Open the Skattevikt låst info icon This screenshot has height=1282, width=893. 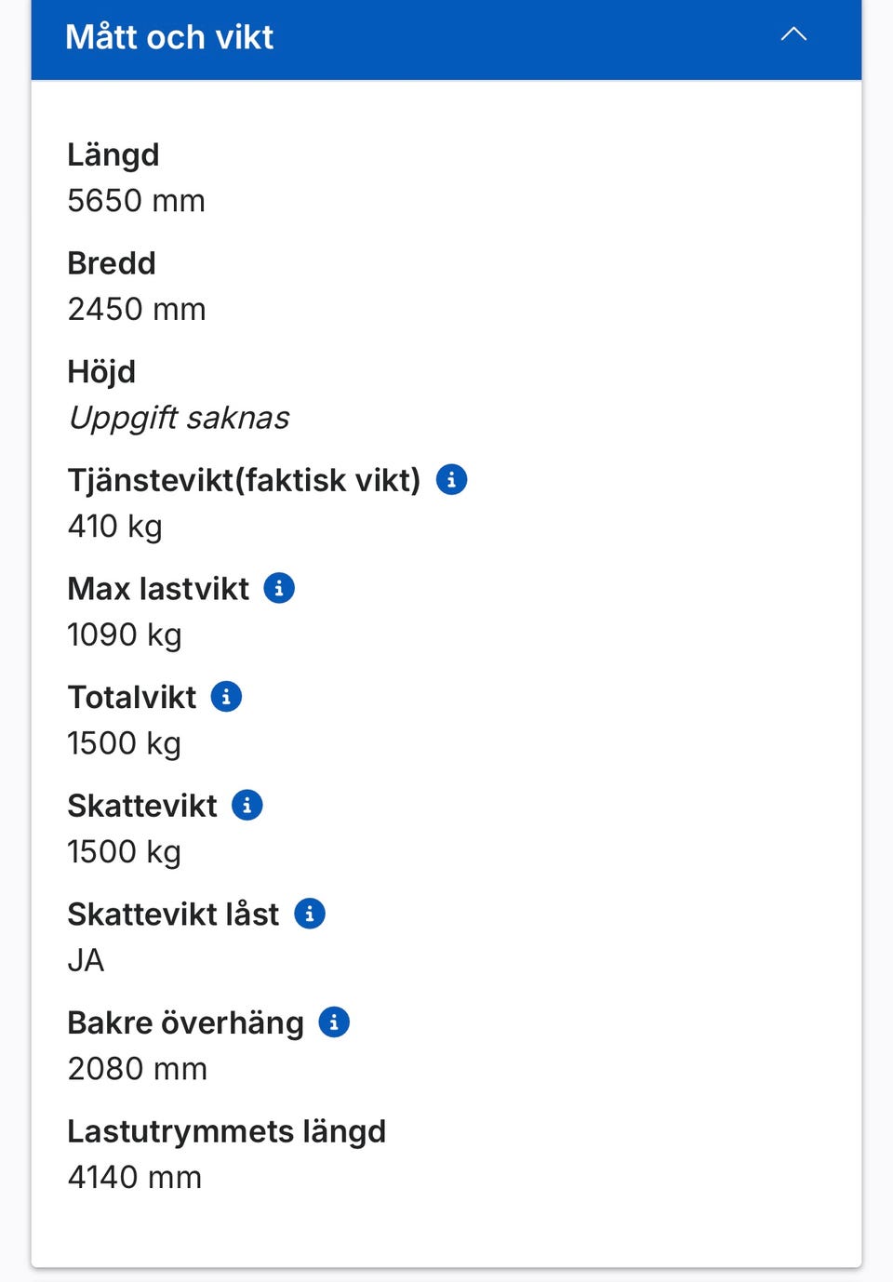(310, 914)
